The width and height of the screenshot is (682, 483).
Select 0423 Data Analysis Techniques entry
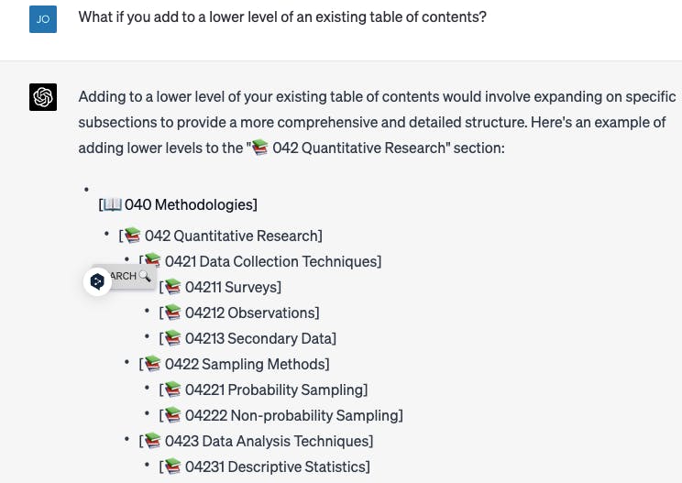click(256, 441)
